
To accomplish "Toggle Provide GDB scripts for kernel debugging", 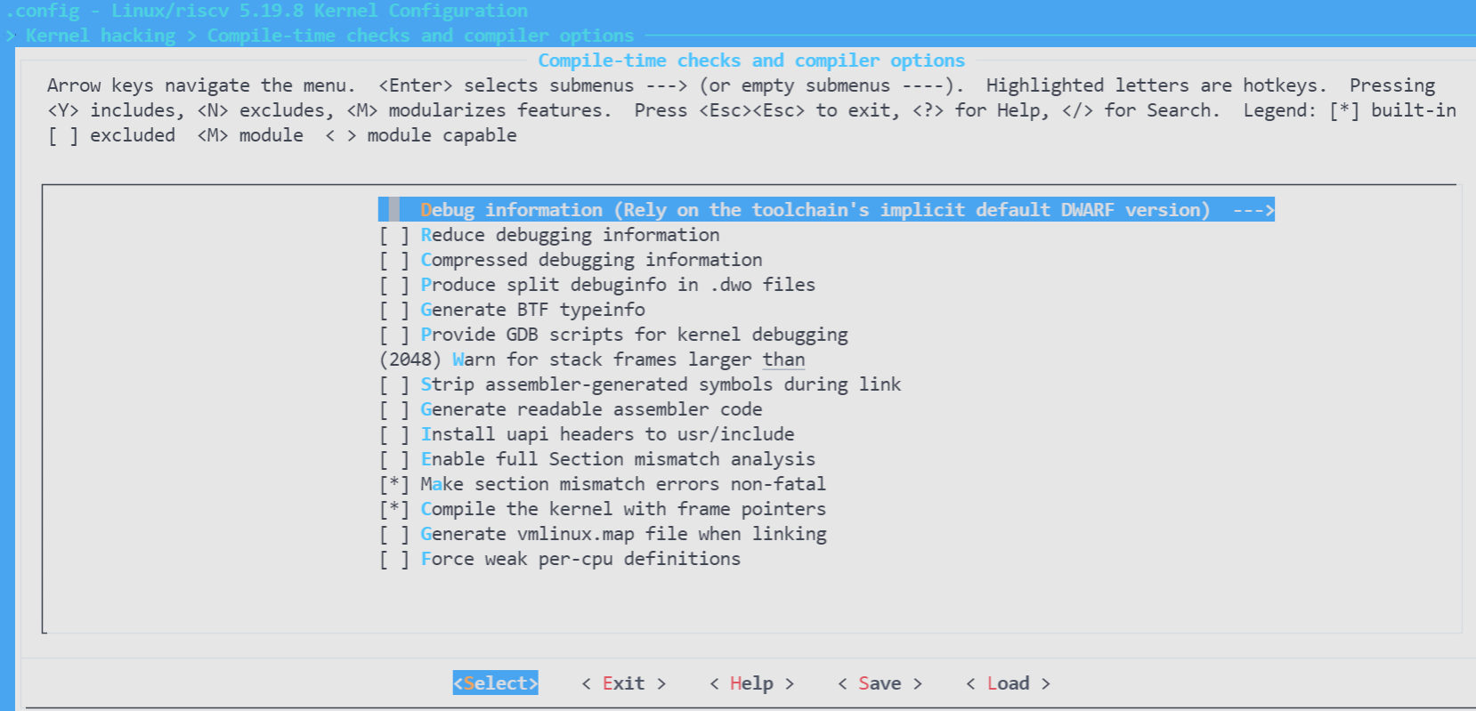I will click(394, 335).
